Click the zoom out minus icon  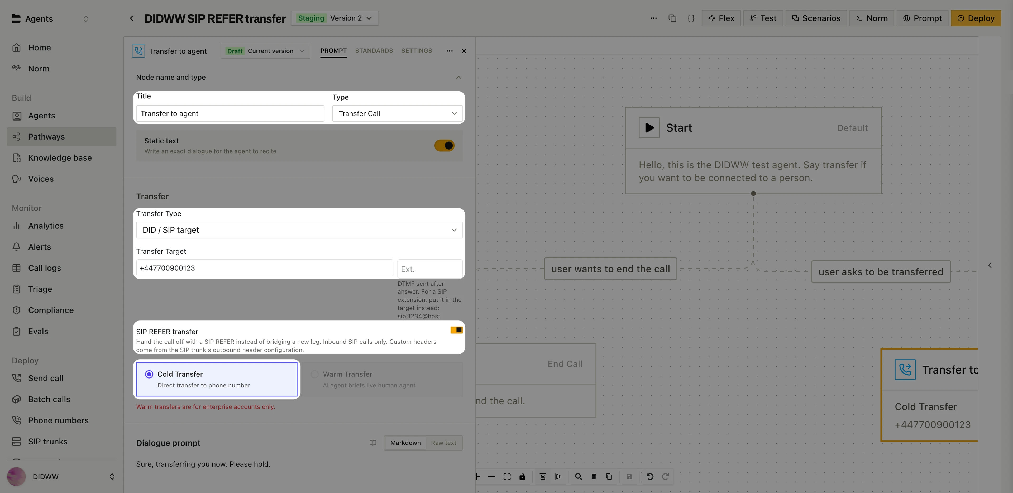click(491, 476)
